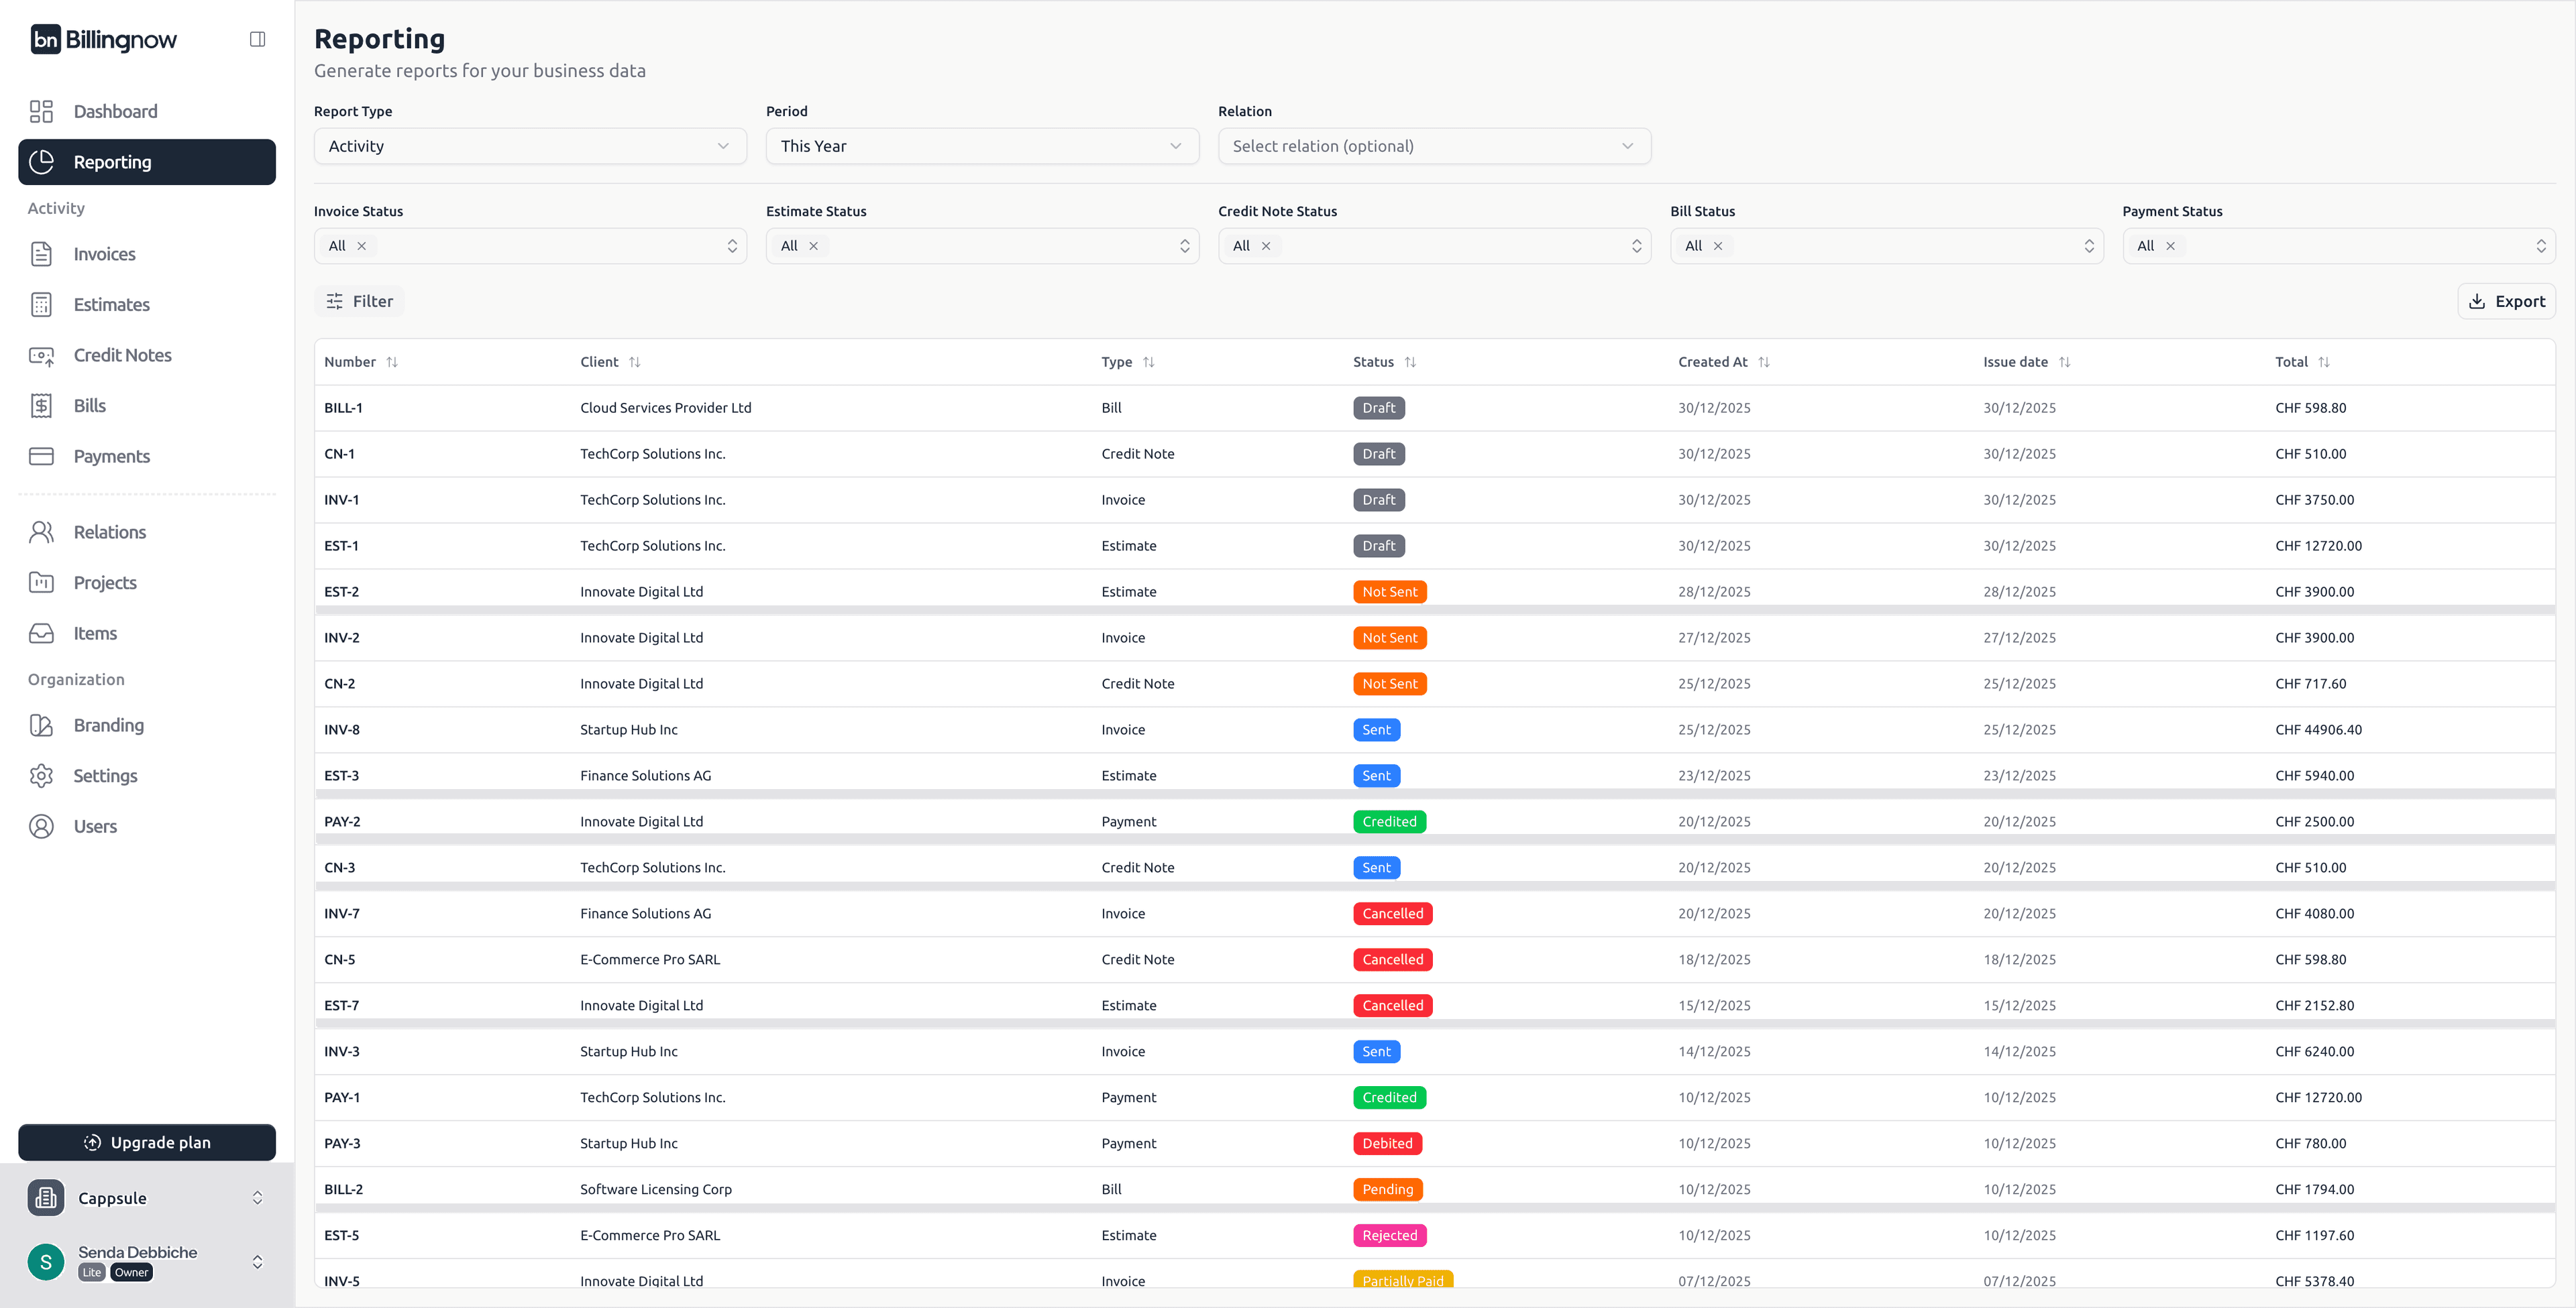Click the Projects folder icon
Viewport: 2576px width, 1308px height.
click(41, 583)
